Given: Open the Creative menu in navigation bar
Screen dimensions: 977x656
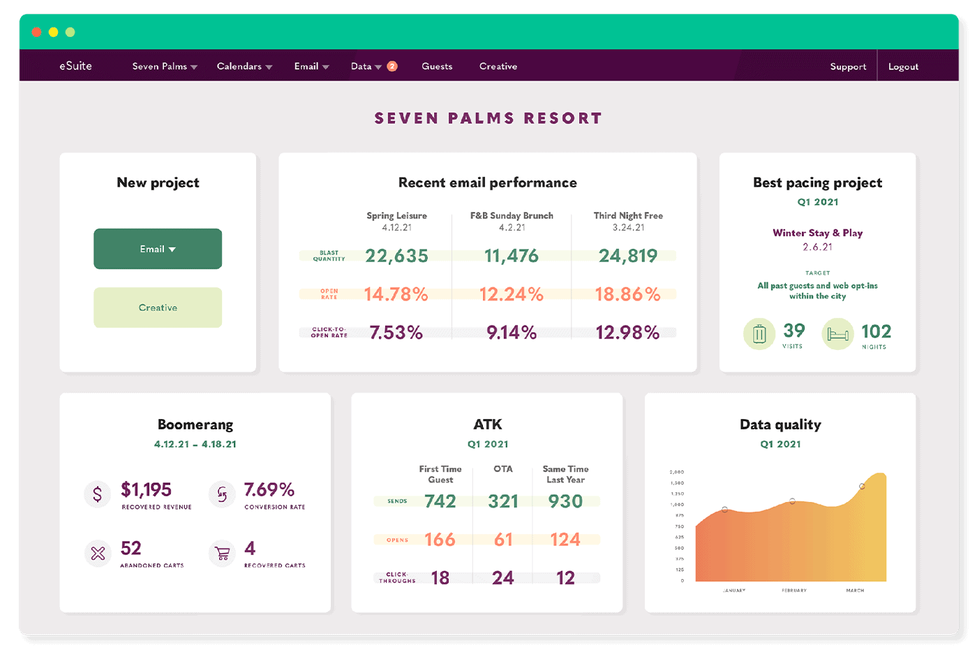Looking at the screenshot, I should click(498, 66).
